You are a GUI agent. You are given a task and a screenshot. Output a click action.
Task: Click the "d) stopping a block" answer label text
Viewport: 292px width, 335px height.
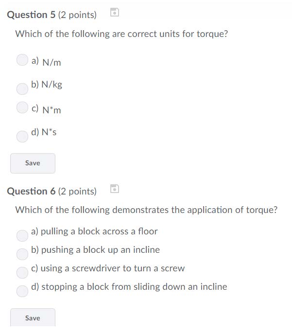click(x=129, y=287)
